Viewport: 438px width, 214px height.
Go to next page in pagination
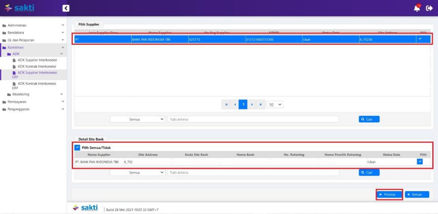click(x=252, y=104)
